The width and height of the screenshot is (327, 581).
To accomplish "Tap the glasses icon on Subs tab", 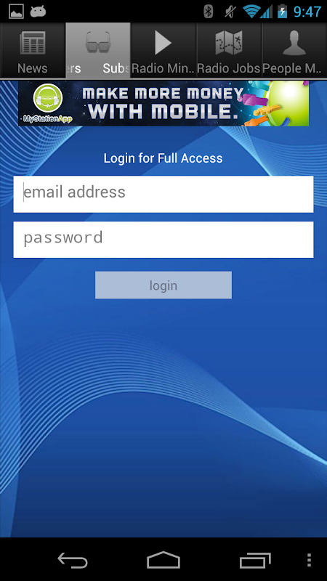I will [98, 43].
